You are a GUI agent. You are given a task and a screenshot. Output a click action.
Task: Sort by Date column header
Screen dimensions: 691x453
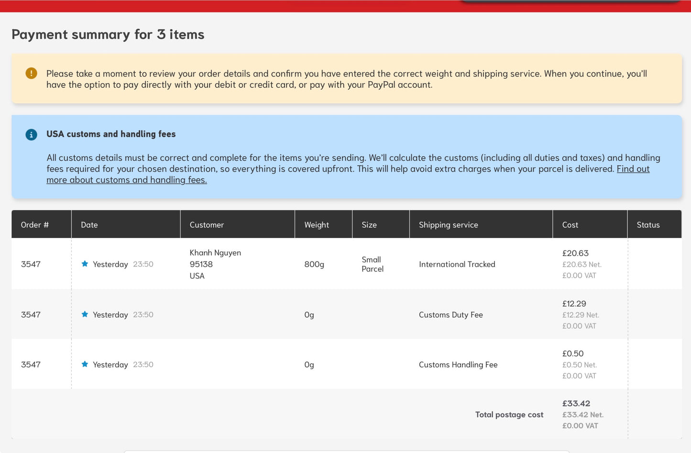coord(89,225)
